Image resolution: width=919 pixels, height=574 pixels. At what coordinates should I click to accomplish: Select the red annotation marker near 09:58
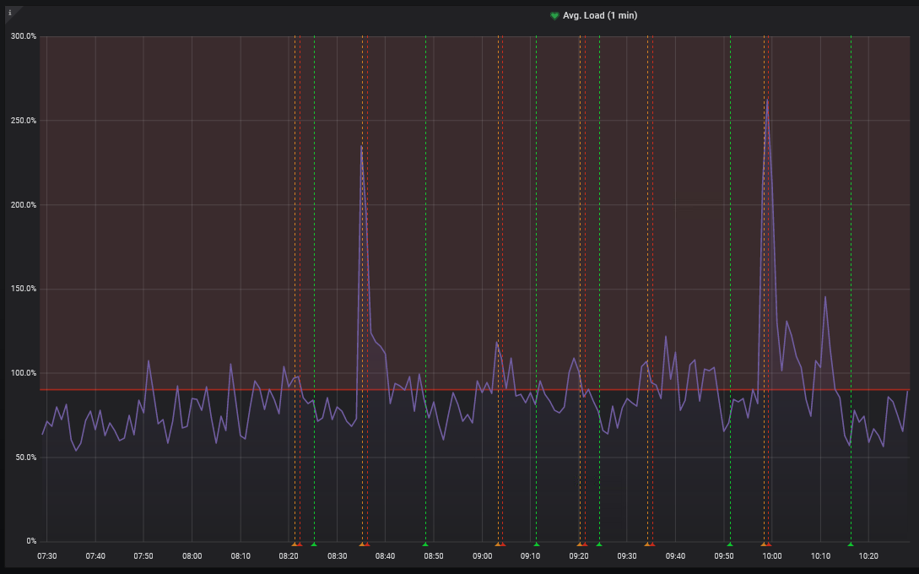coord(766,545)
